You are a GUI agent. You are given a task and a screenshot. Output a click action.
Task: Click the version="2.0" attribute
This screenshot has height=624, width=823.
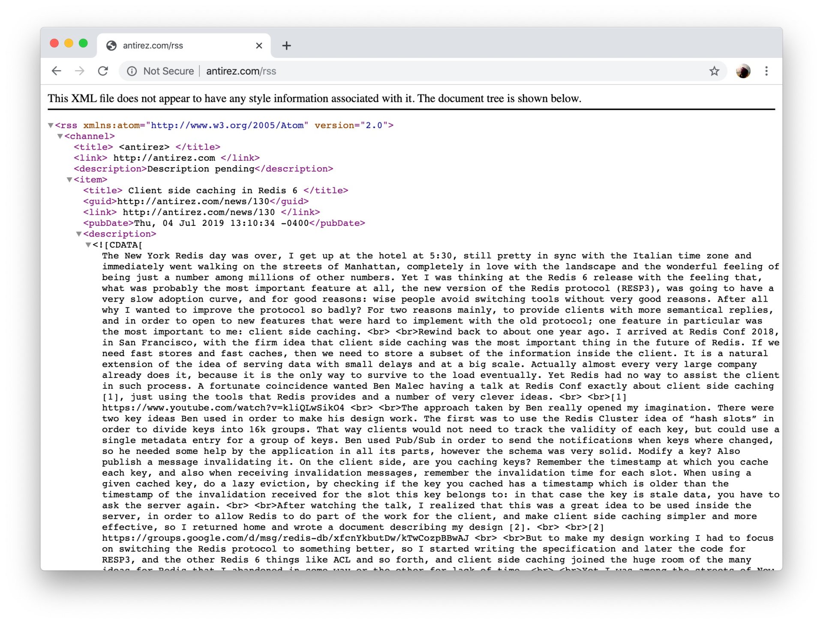(x=351, y=126)
